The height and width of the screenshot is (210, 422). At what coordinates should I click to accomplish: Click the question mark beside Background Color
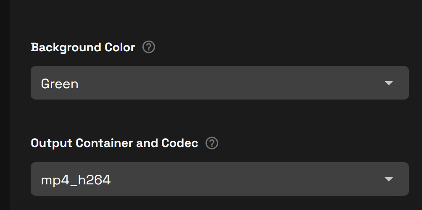[x=149, y=47]
